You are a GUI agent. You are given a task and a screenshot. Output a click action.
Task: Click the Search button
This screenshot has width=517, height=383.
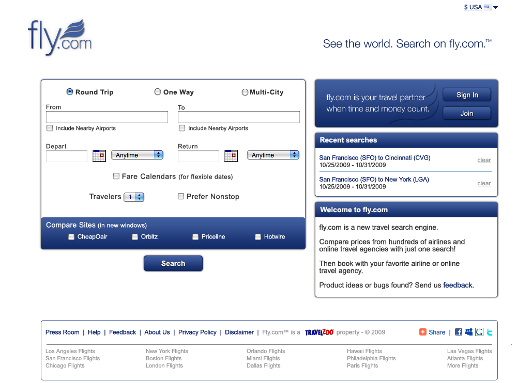click(x=173, y=263)
